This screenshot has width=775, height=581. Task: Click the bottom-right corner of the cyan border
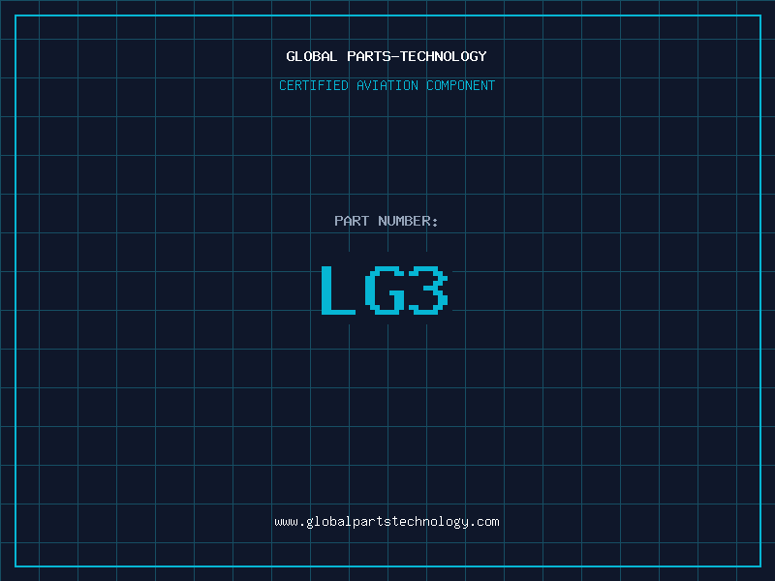click(759, 566)
